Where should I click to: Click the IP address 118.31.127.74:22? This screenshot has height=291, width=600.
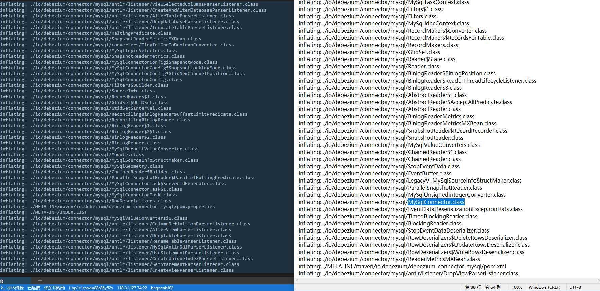(x=132, y=288)
